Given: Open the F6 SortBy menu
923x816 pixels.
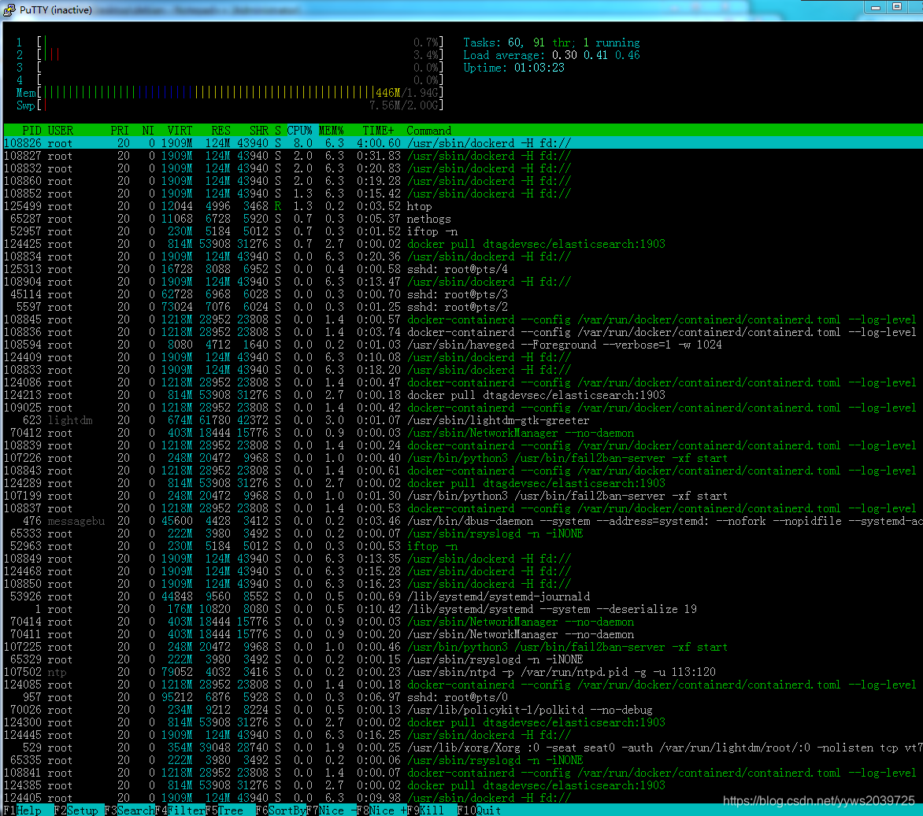Looking at the screenshot, I should [281, 810].
